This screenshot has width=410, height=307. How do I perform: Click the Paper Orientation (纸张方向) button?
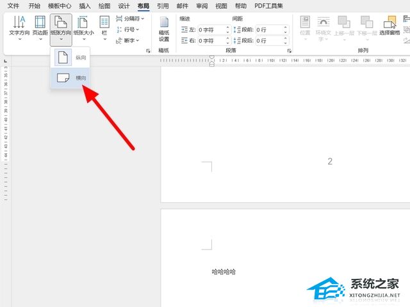pos(61,27)
